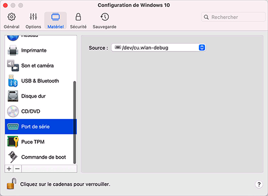Switch to the Matériel tab label
Screen dimensions: 268x196
tap(56, 27)
